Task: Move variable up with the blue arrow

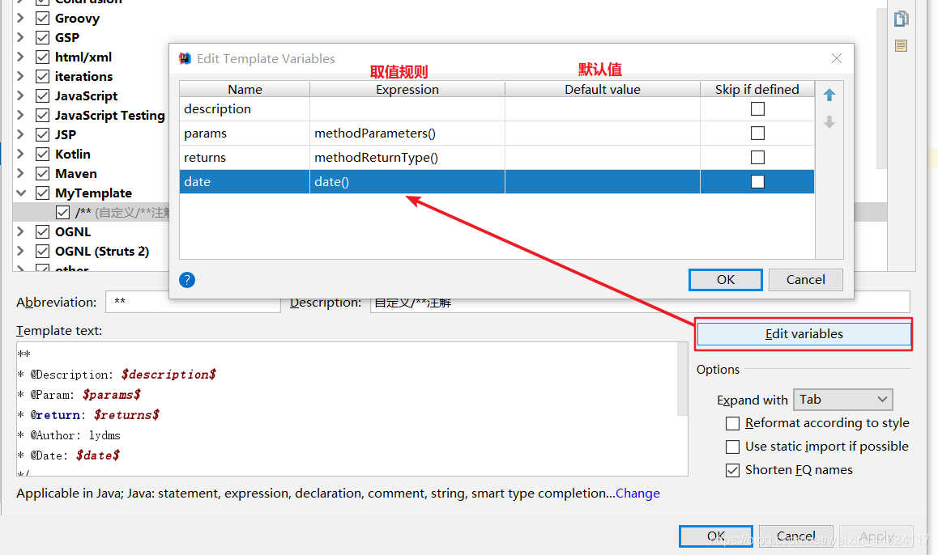Action: pos(829,95)
